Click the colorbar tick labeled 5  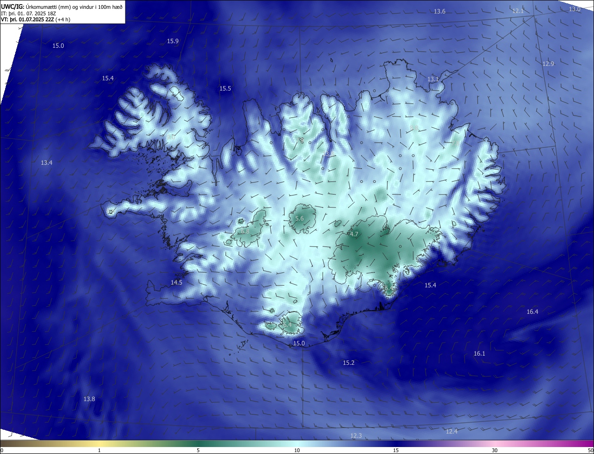(198, 450)
